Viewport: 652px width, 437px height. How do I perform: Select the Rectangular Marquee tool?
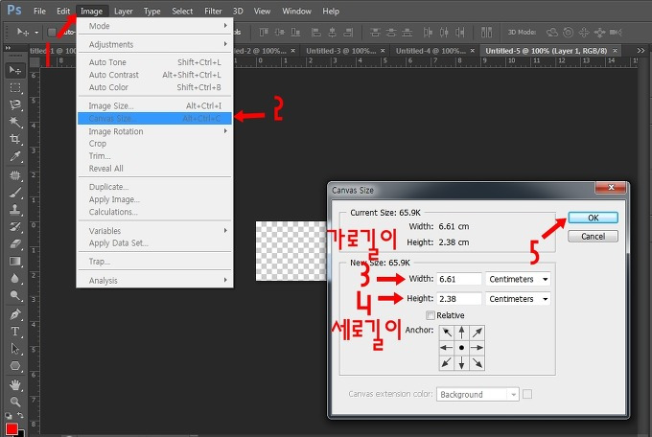coord(15,88)
